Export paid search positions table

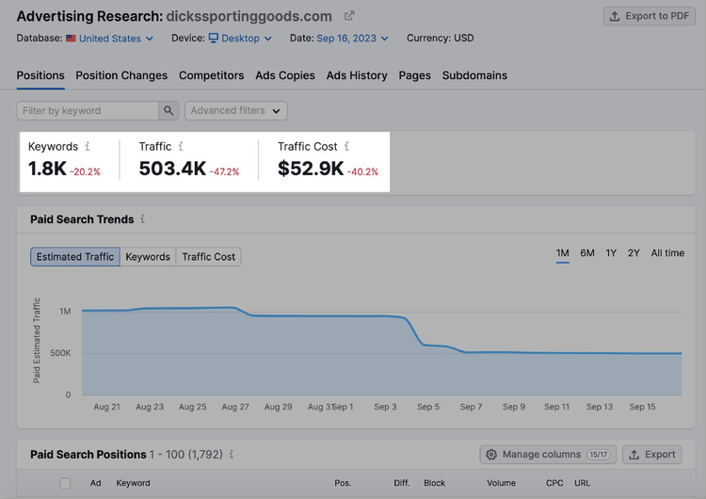coord(652,455)
